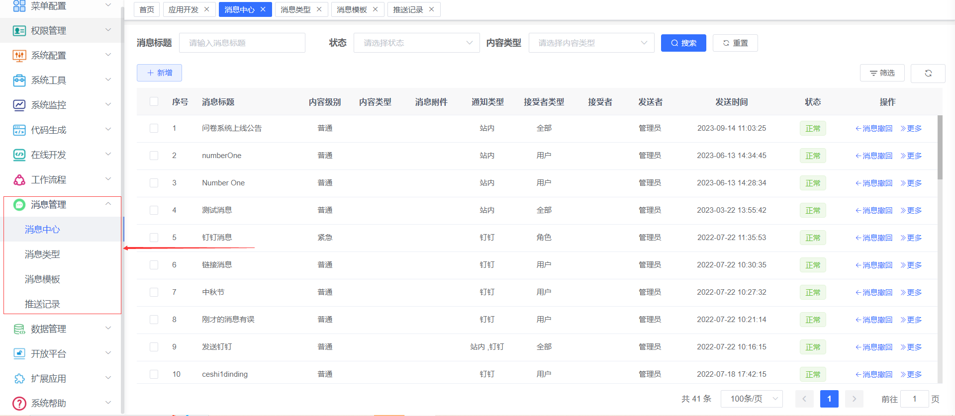
Task: Switch to the 首页 tab
Action: [x=147, y=9]
